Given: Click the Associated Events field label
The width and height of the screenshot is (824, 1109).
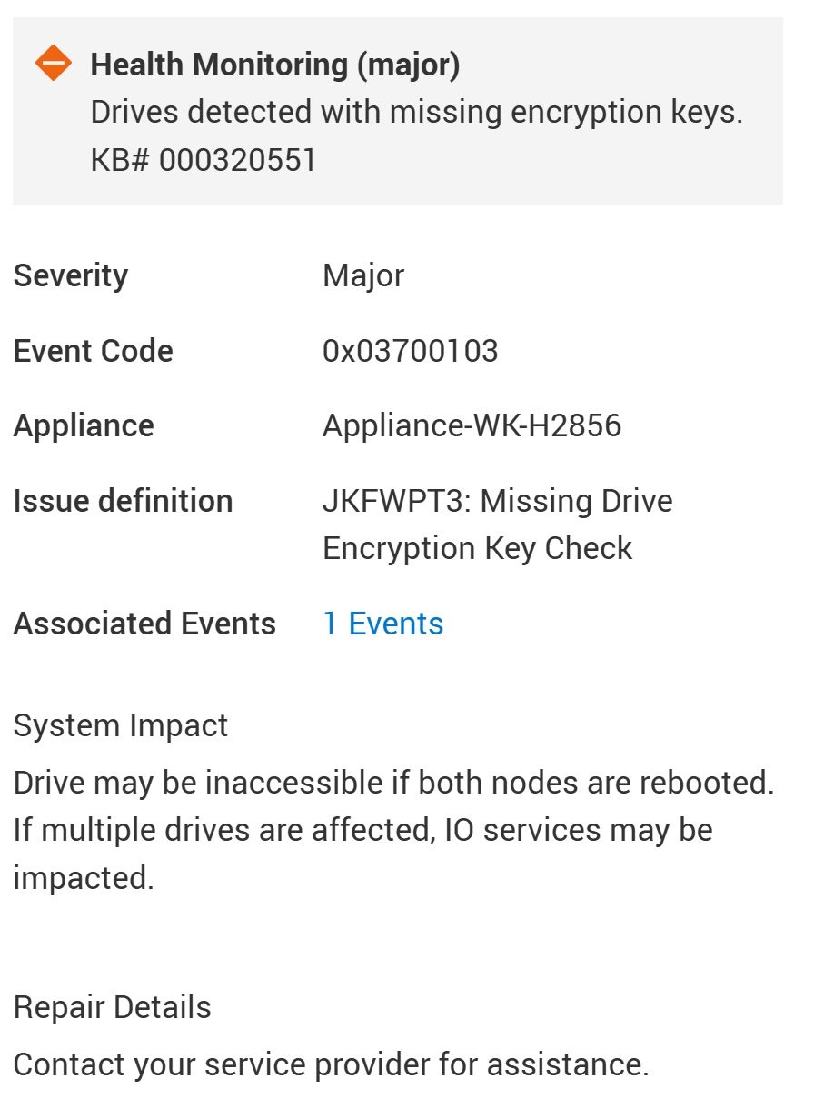Looking at the screenshot, I should 144,624.
